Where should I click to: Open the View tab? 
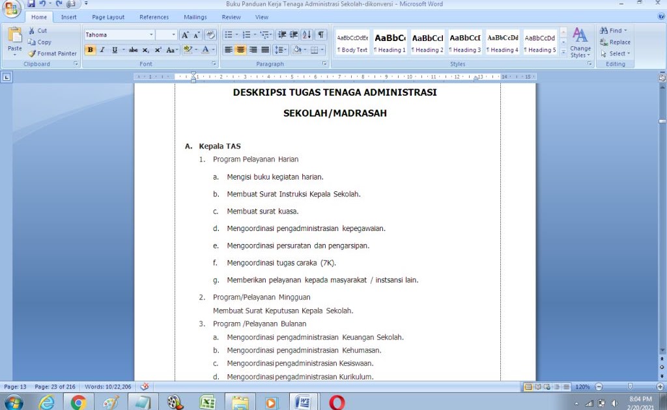[262, 17]
